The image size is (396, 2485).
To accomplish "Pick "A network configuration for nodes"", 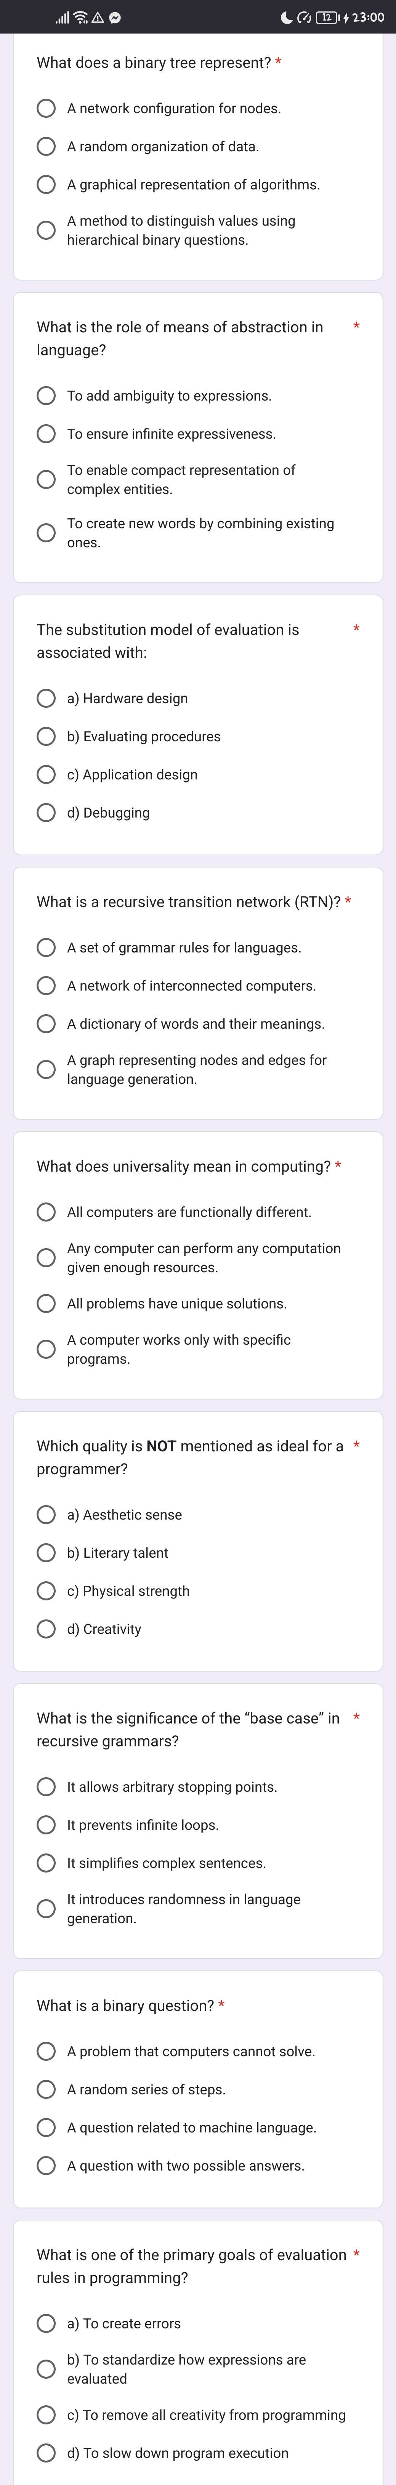I will coord(46,108).
